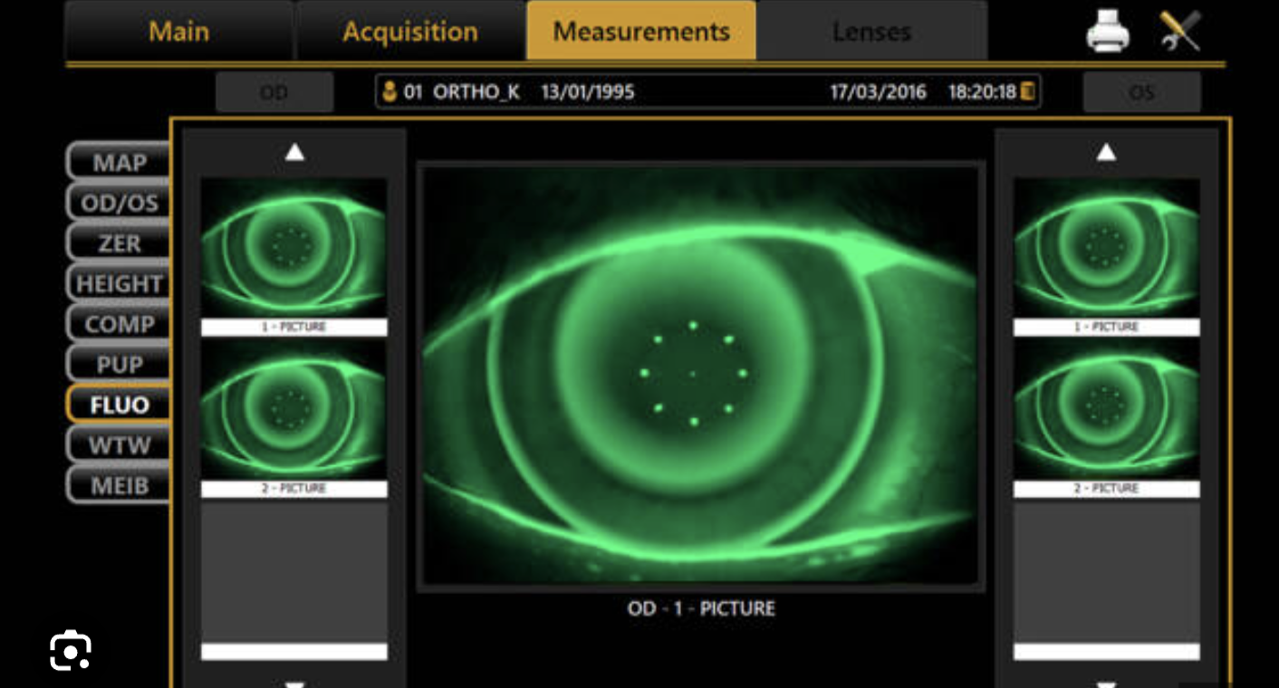This screenshot has width=1279, height=688.
Task: Switch to the Main tab
Action: (179, 32)
